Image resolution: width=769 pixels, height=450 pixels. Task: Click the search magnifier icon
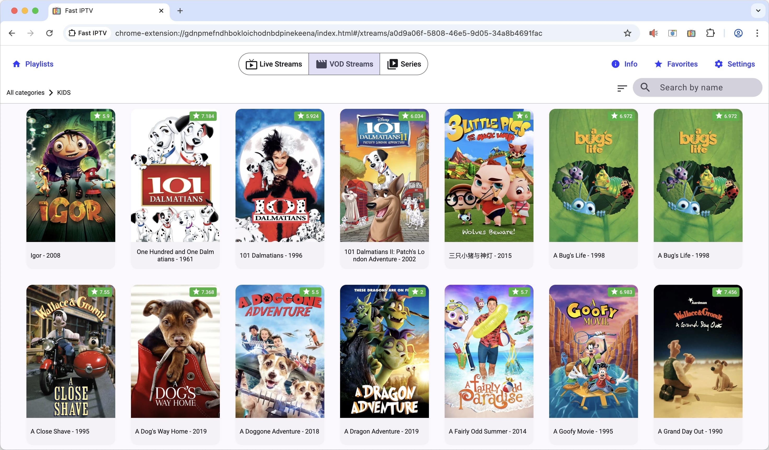click(x=645, y=87)
